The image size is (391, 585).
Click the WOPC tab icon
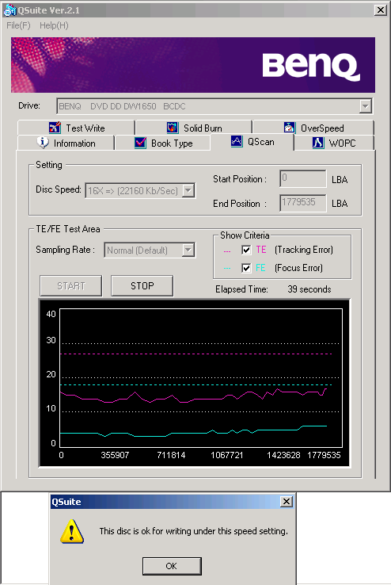click(x=318, y=143)
